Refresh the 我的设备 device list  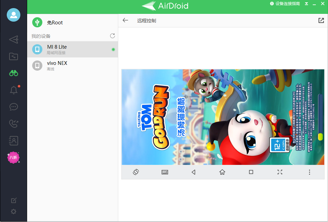[112, 36]
